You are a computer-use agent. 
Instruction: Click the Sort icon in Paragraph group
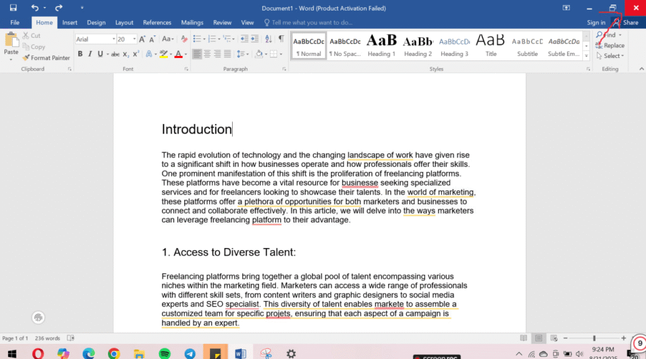coord(268,39)
